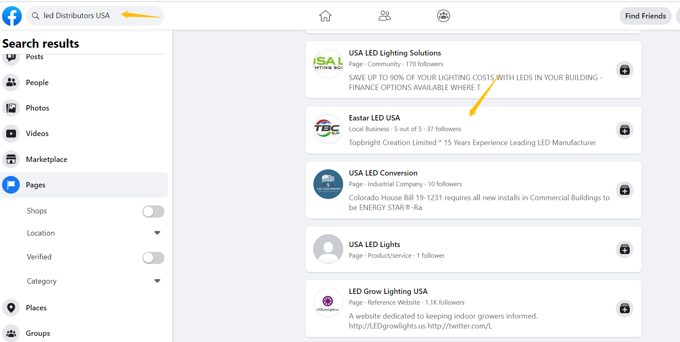Screen dimensions: 680x342
Task: Select Videos search filter
Action: click(84, 134)
